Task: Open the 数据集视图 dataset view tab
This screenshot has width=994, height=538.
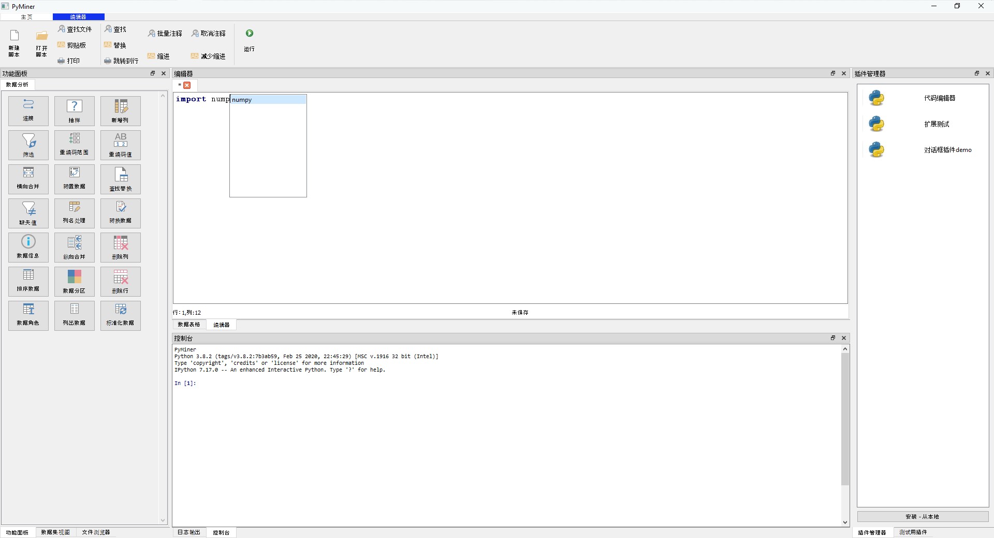Action: click(x=55, y=532)
